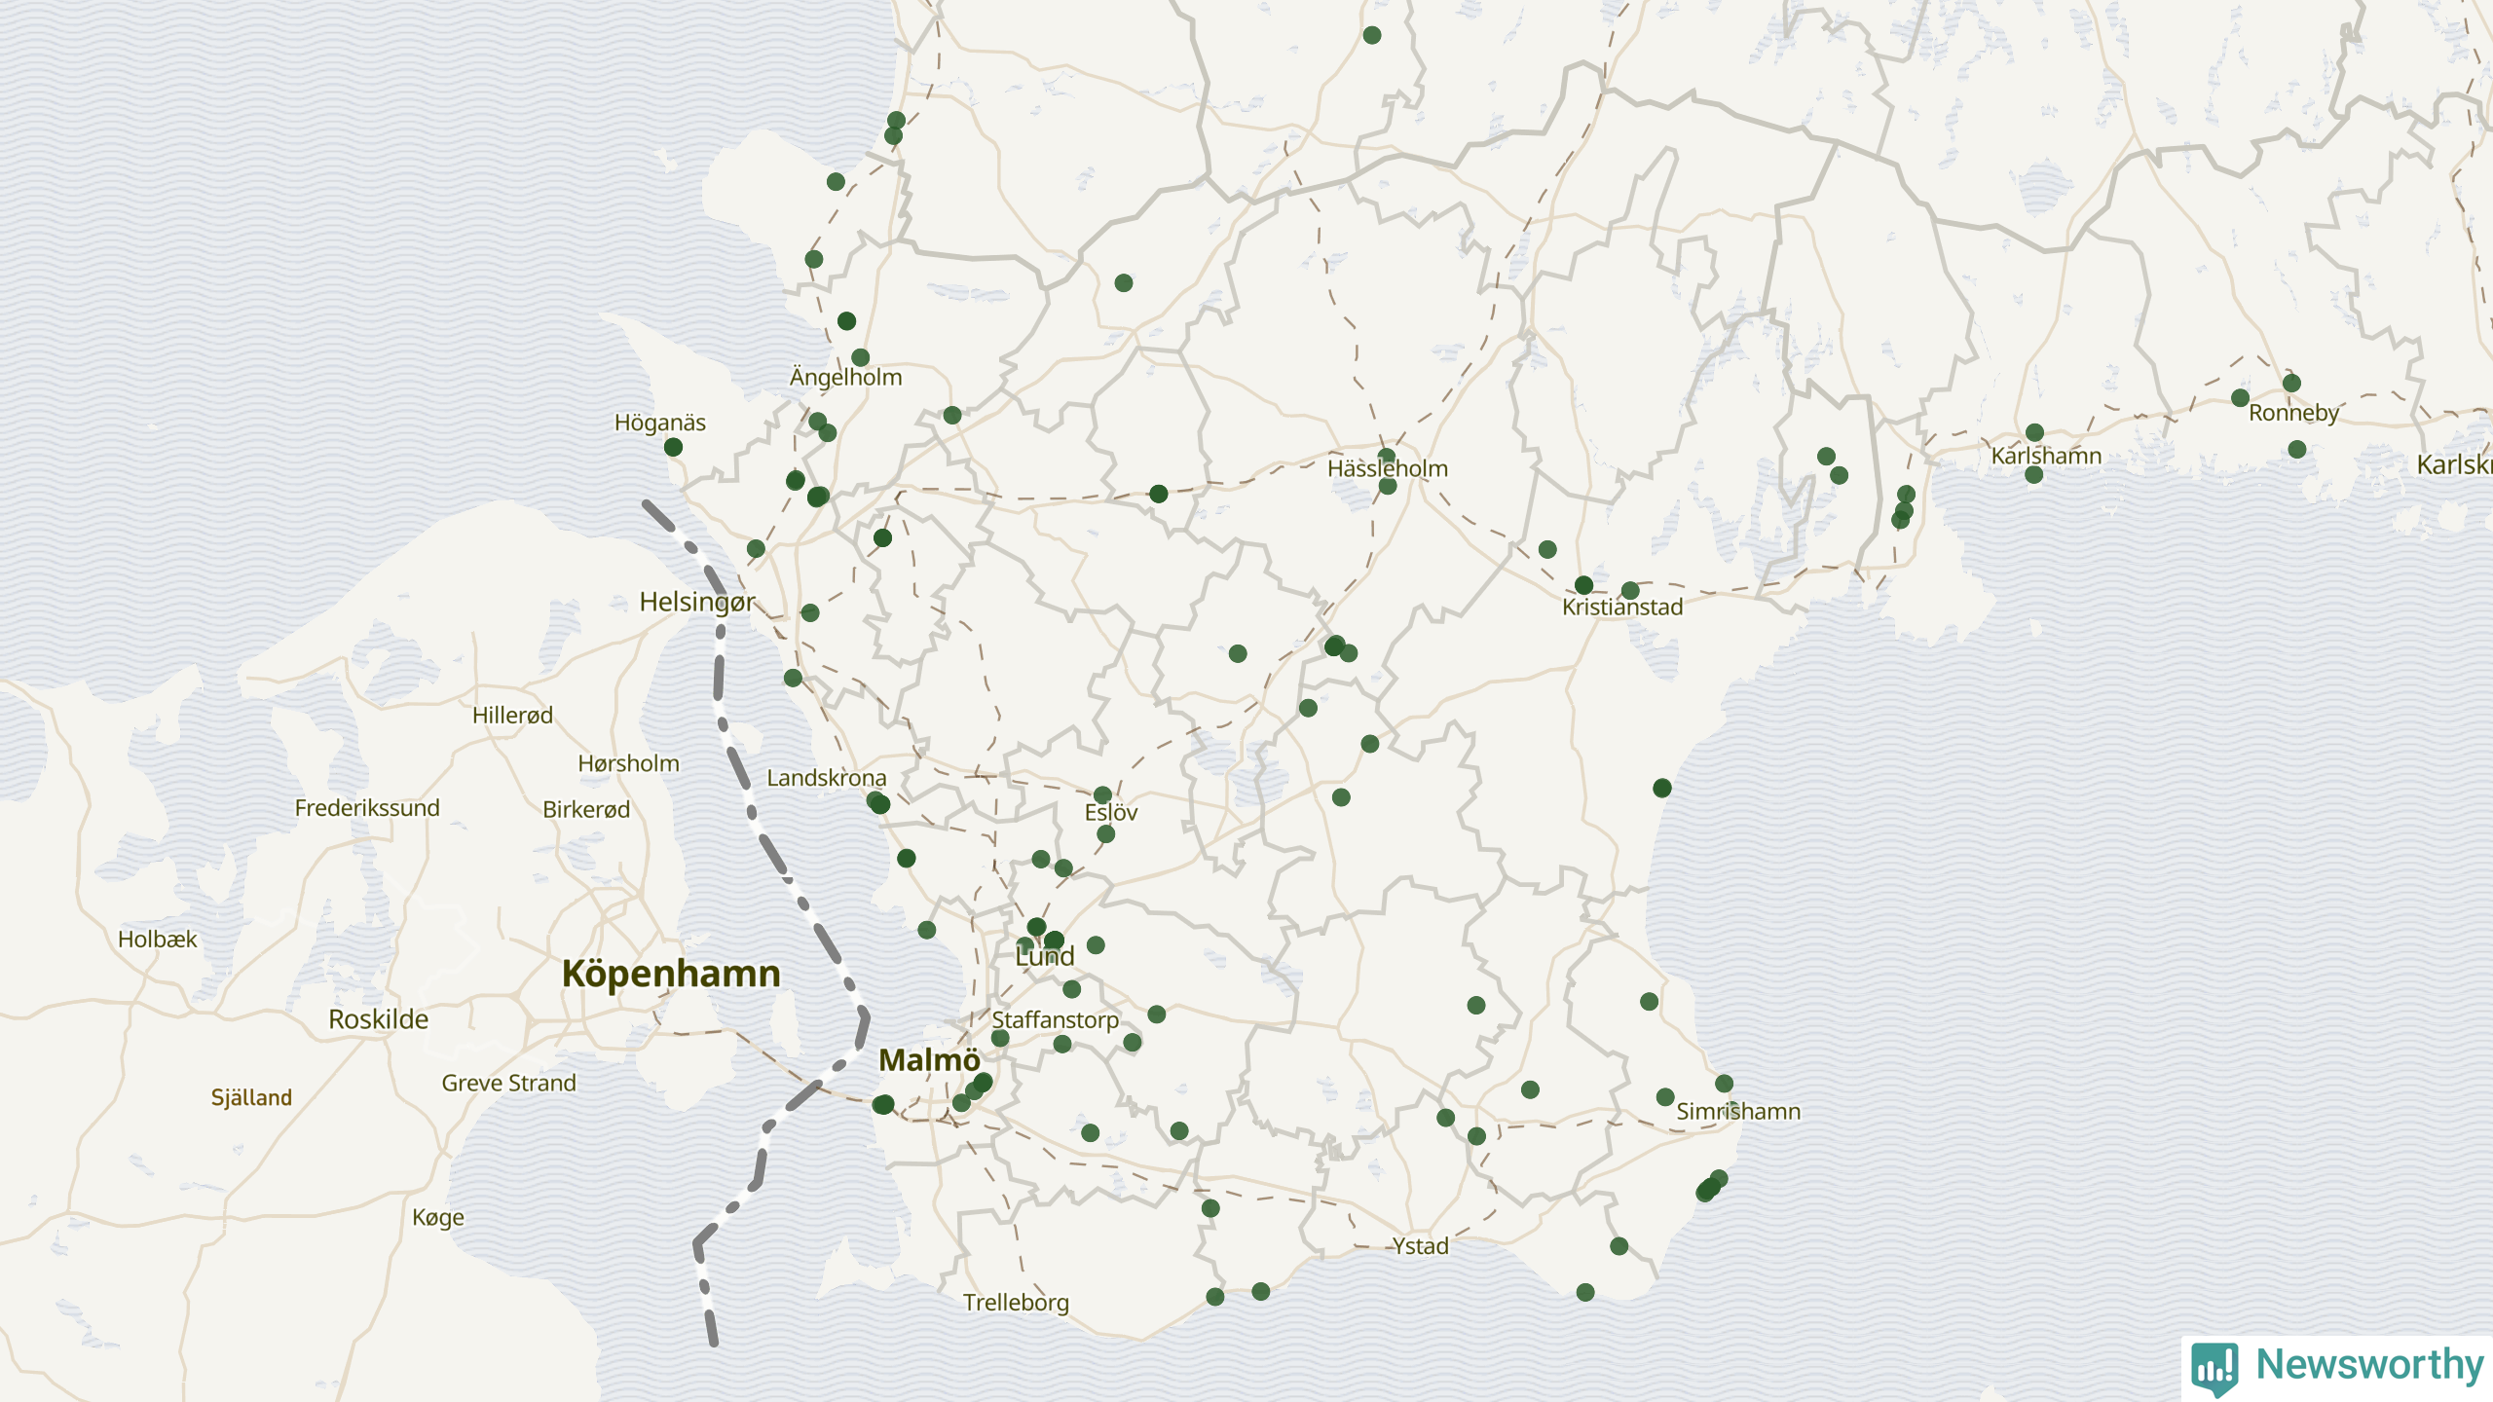This screenshot has height=1402, width=2493.
Task: Click the Staffanstorp label
Action: coord(1055,1020)
